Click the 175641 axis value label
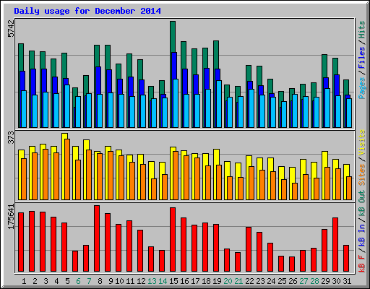 click(x=11, y=217)
